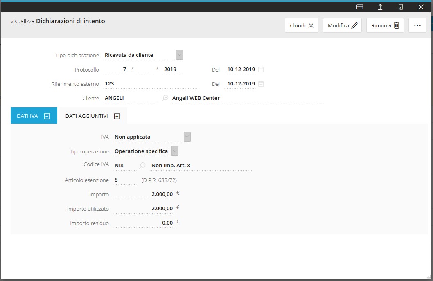Open calendar icon next to Protocollo date

261,70
